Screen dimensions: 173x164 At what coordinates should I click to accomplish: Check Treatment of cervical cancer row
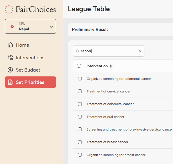click(80, 91)
